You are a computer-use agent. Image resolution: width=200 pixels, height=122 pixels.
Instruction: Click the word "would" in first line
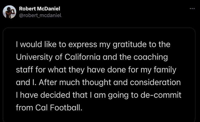coord(29,44)
